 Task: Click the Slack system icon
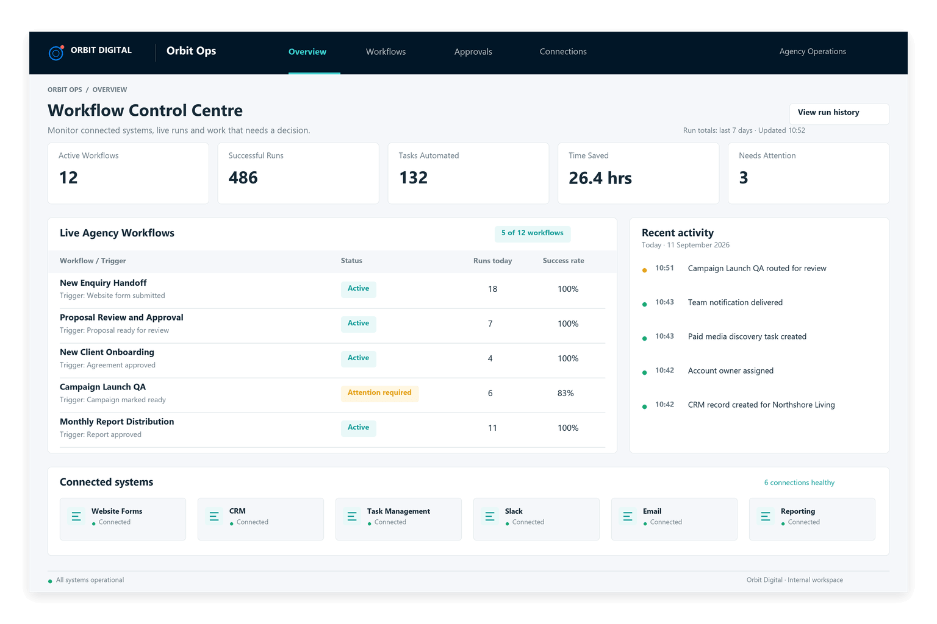tap(490, 516)
